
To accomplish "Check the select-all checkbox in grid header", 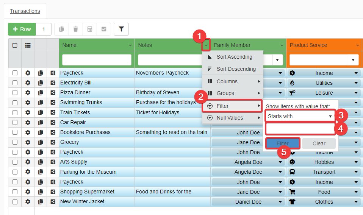I will click(15, 45).
